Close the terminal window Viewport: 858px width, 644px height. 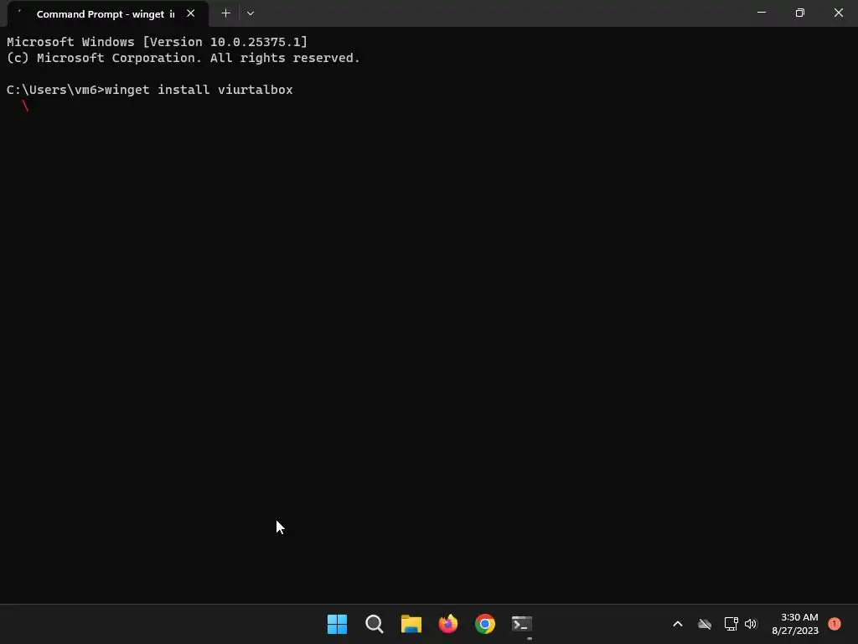point(838,13)
